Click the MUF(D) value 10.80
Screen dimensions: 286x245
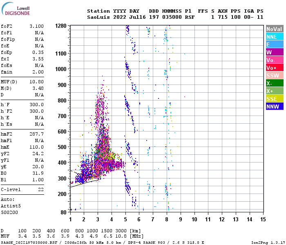coord(37,82)
